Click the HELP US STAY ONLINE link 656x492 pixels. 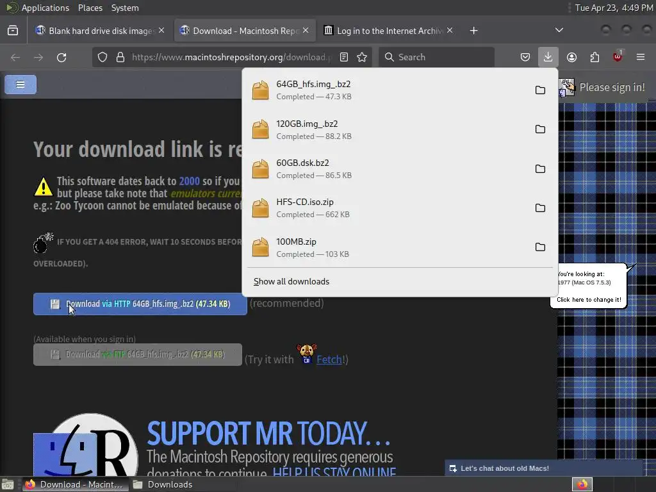pos(334,473)
